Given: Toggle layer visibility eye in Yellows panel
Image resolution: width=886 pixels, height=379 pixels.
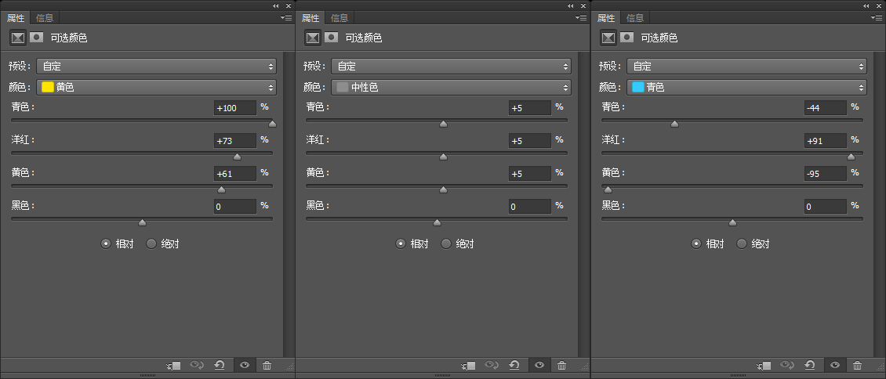Looking at the screenshot, I should coord(245,366).
